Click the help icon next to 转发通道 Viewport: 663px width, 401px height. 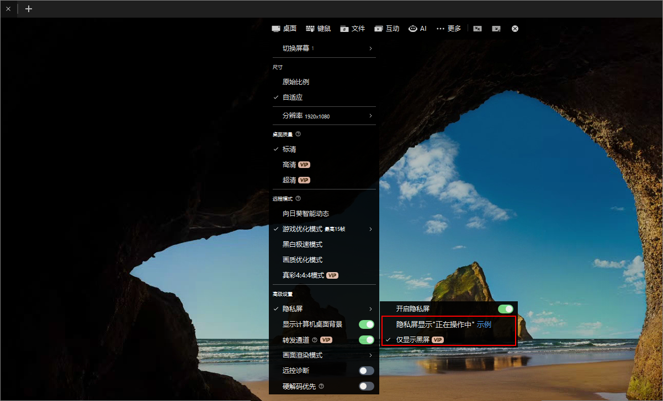click(x=315, y=340)
